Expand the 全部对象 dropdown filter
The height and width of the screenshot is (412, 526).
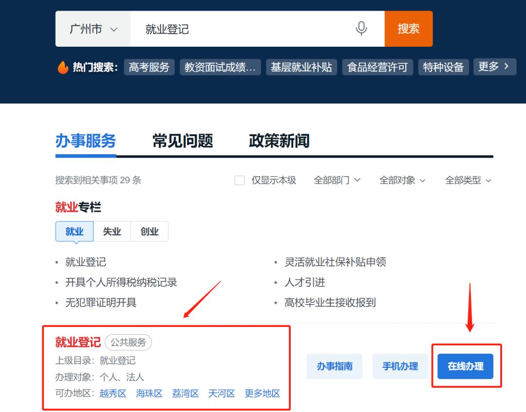[403, 180]
